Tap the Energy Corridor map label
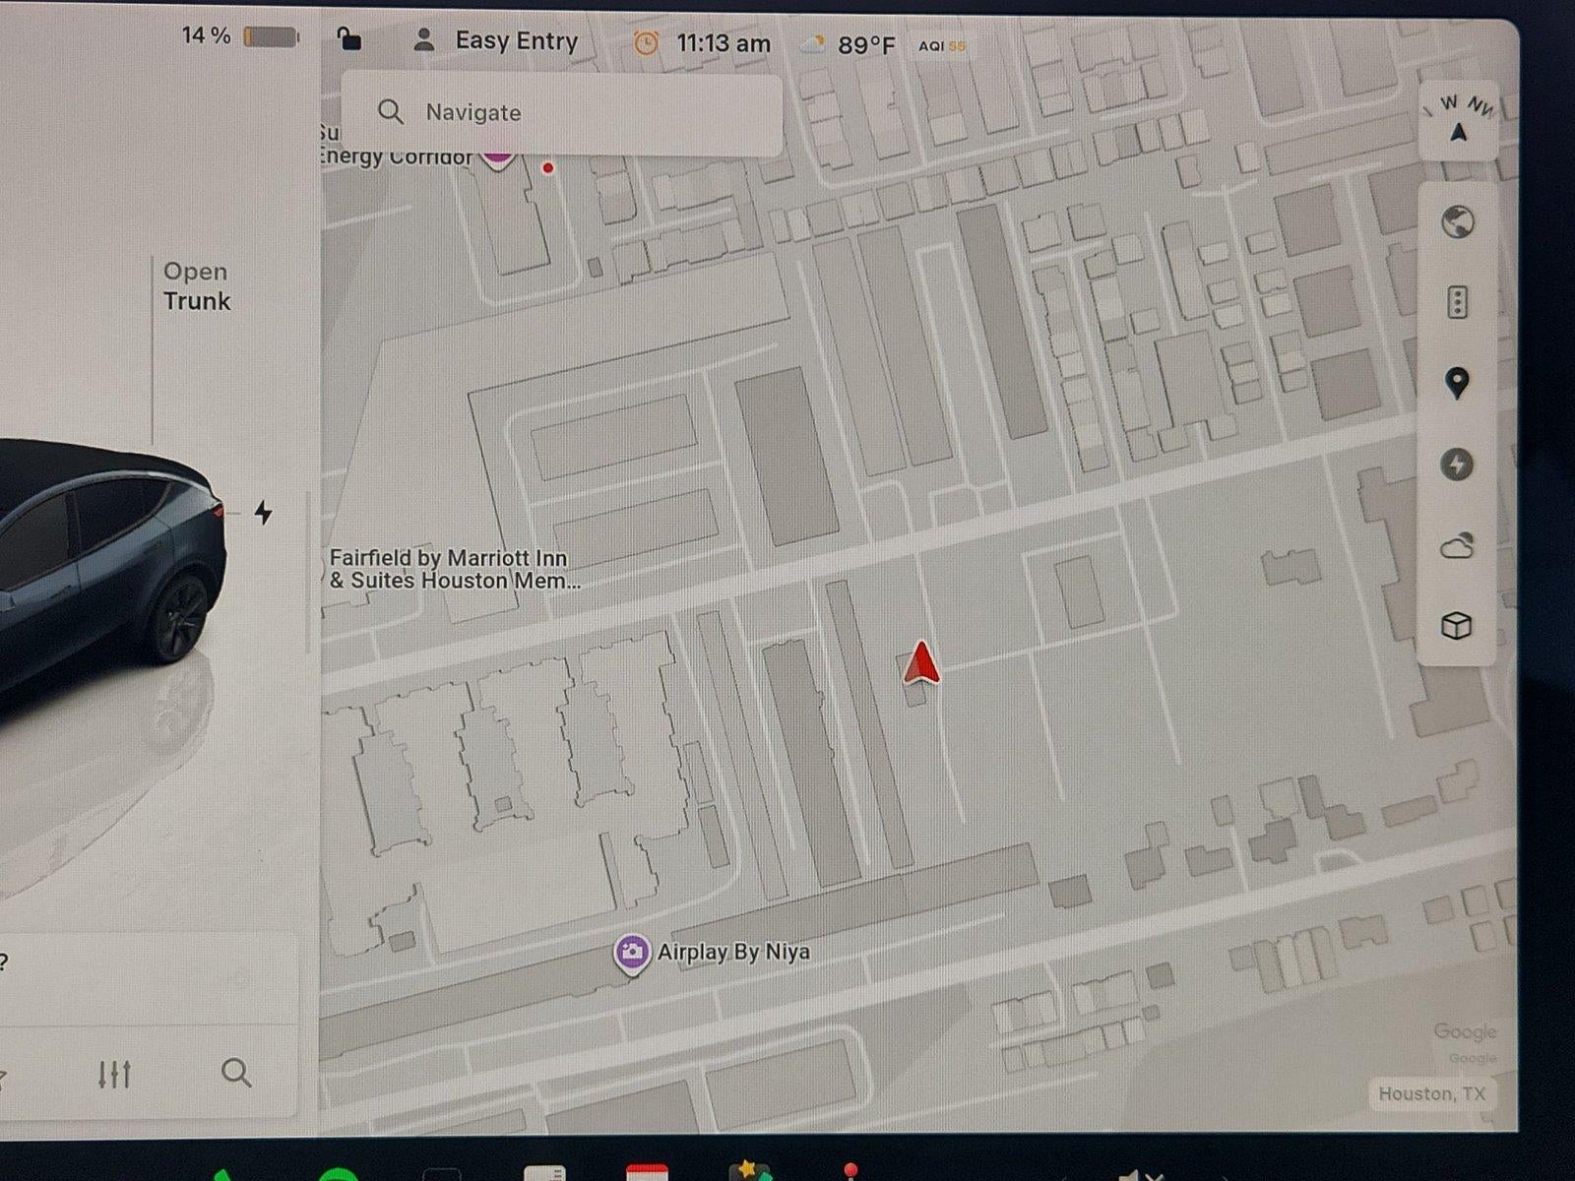 click(x=396, y=155)
